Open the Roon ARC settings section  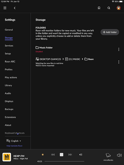click(10, 61)
